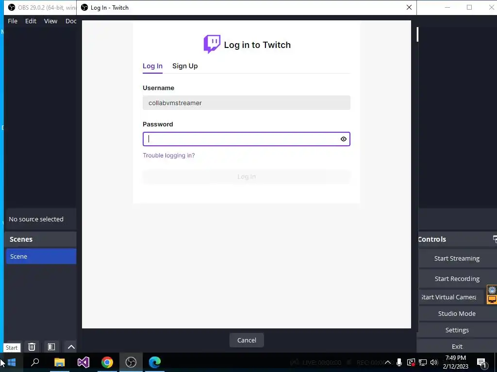Screen dimensions: 497x372
Task: Open the Docks menu in OBS
Action: (x=71, y=21)
